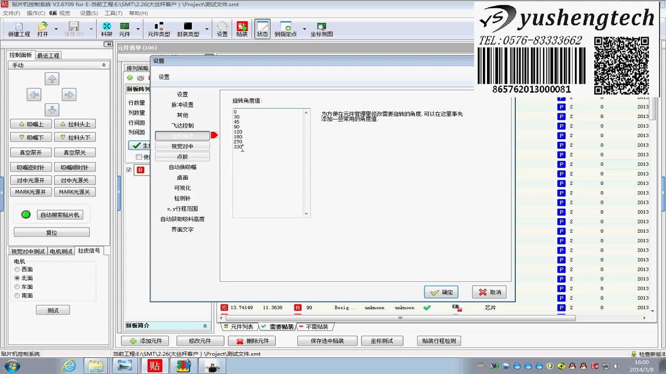The height and width of the screenshot is (374, 666).
Task: Open dropdown arrow next to 到指定点
Action: 304,30
